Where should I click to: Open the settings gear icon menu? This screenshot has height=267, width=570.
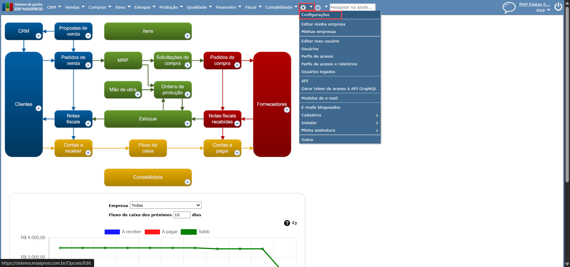[303, 7]
